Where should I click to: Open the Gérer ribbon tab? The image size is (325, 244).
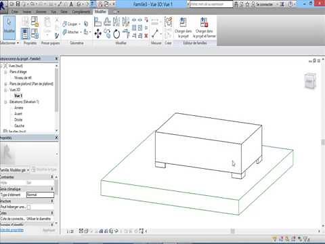[64, 12]
